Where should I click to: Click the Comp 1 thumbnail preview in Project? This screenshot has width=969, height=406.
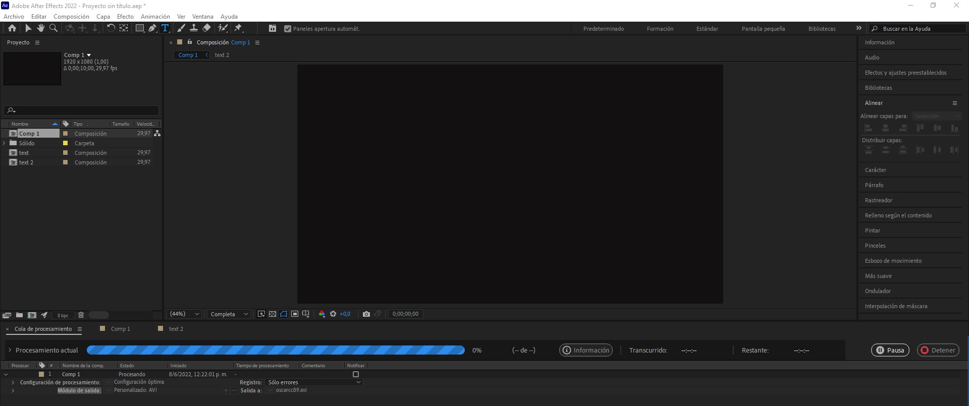[32, 69]
